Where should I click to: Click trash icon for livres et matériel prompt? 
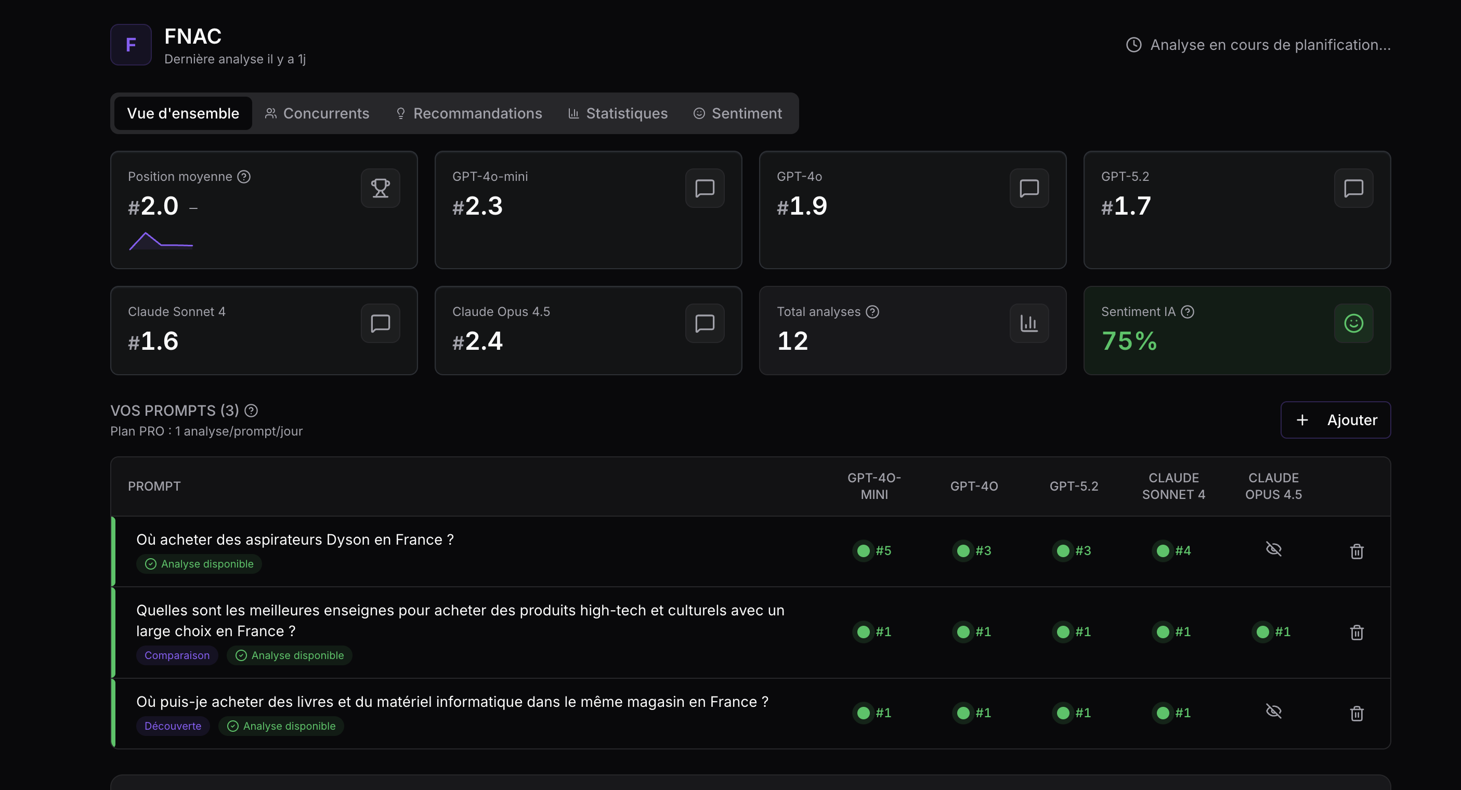point(1356,713)
